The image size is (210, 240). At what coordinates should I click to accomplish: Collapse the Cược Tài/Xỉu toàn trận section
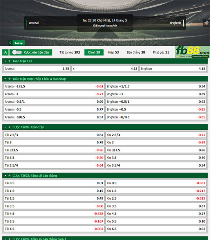[x=5, y=127]
